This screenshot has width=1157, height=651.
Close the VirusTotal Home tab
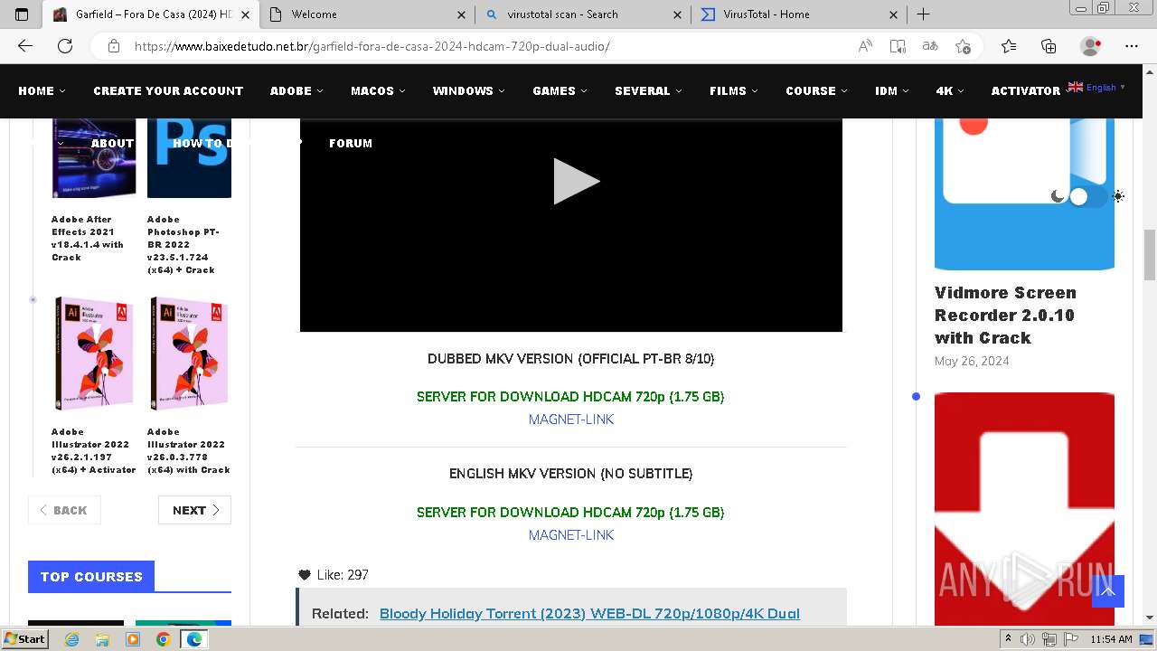pyautogui.click(x=893, y=14)
